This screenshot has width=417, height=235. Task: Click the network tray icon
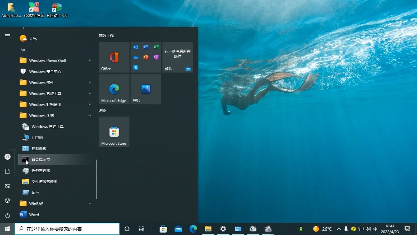coord(361,229)
